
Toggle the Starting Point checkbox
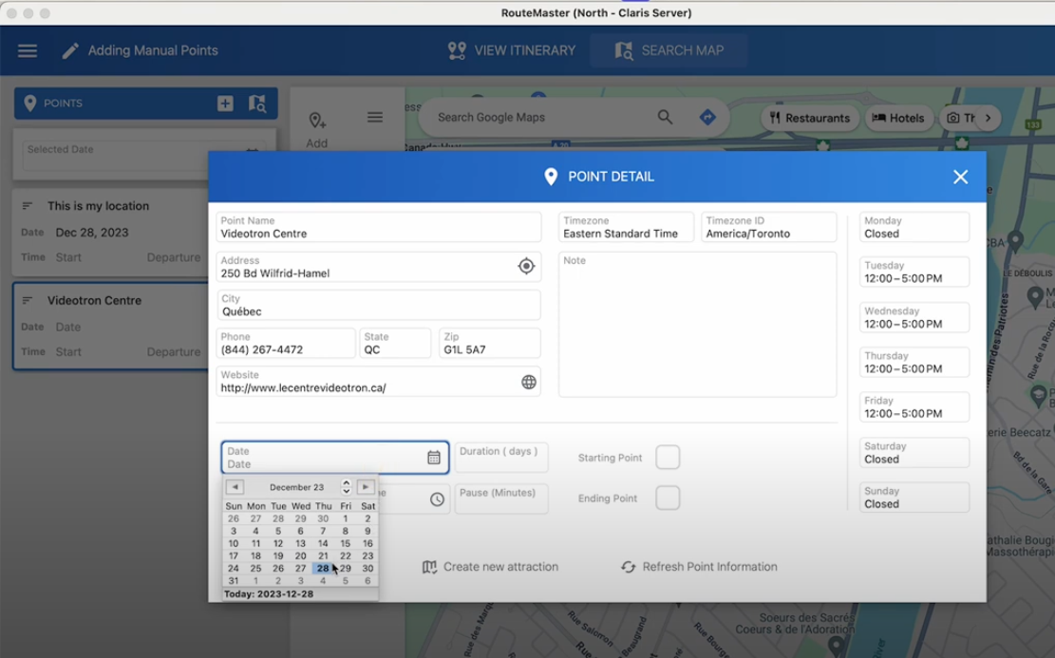click(x=668, y=458)
